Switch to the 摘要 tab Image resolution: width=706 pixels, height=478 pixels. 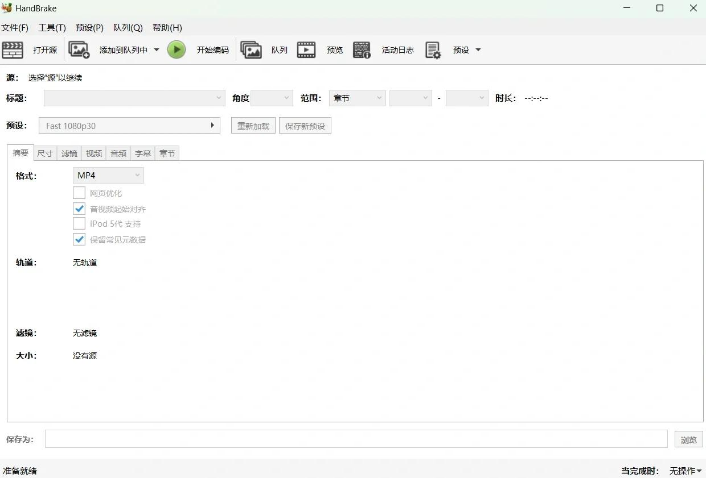point(20,153)
